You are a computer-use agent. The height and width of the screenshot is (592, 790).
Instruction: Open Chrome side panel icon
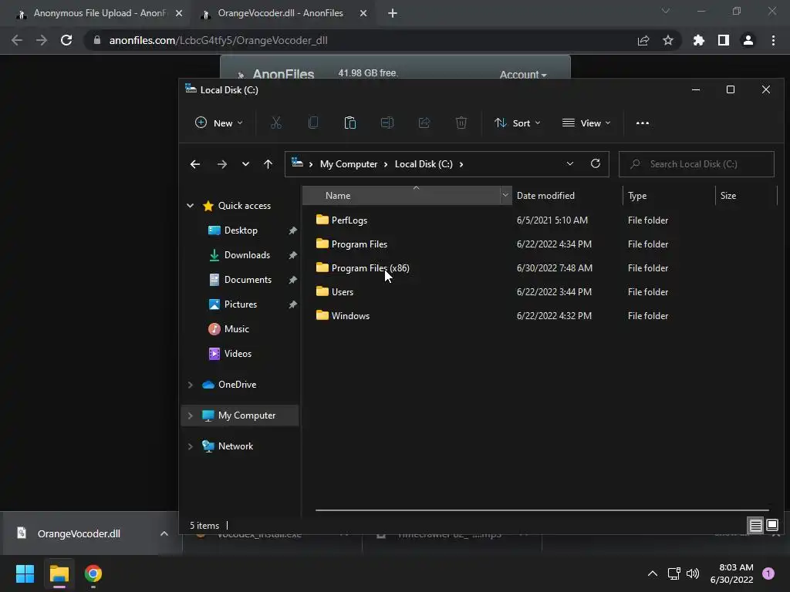point(724,40)
